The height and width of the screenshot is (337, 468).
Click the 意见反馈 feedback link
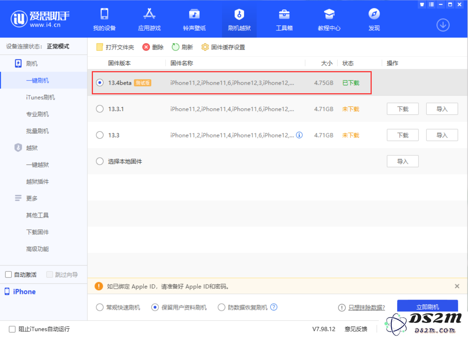pos(356,329)
